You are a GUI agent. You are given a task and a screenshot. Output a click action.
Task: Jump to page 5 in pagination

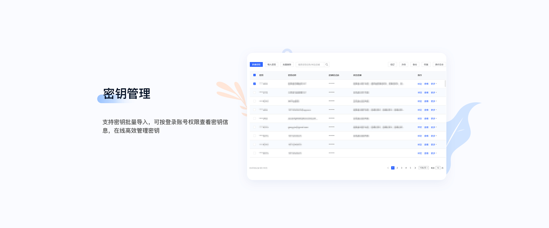click(x=410, y=168)
